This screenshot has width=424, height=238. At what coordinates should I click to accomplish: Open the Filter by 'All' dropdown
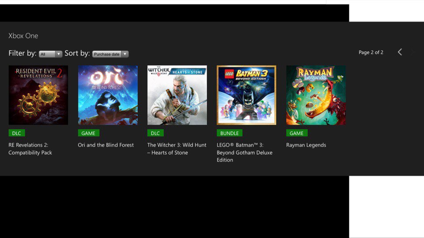pos(50,54)
